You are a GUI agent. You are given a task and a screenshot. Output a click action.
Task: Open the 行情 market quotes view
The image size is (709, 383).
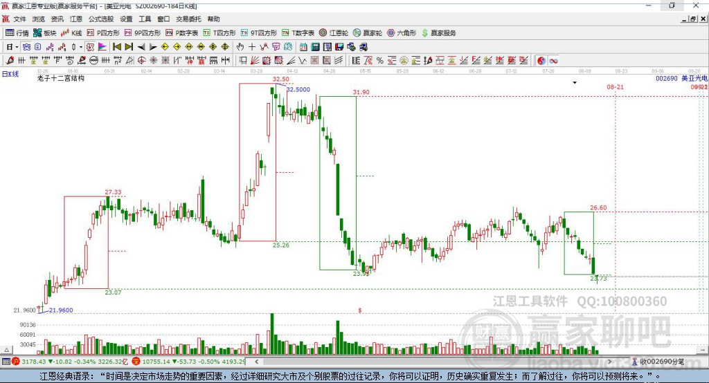tap(17, 33)
